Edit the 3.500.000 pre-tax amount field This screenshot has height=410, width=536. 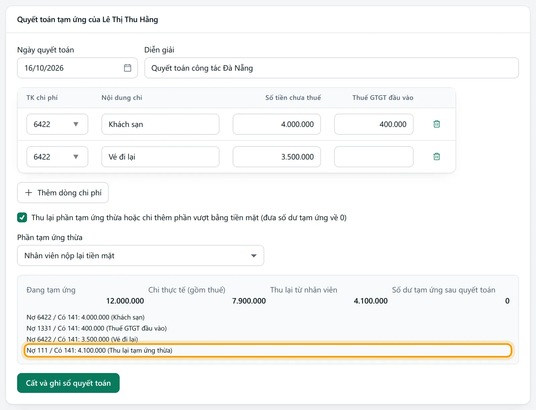[x=277, y=157]
